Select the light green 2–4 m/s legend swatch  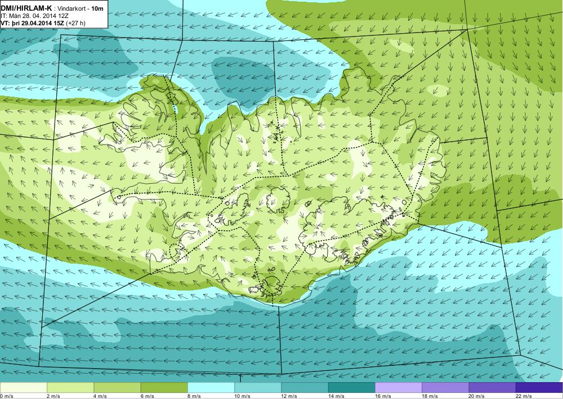coord(70,388)
